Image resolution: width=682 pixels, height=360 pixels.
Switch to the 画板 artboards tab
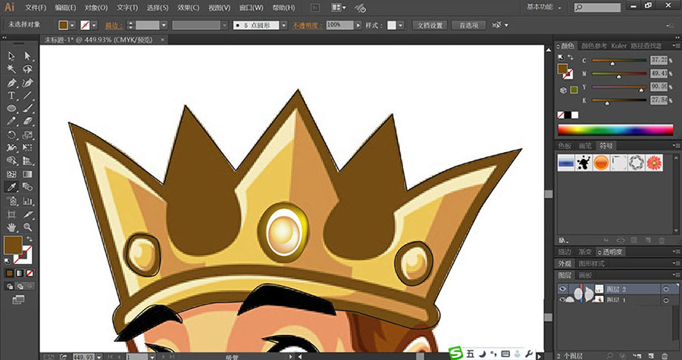586,275
